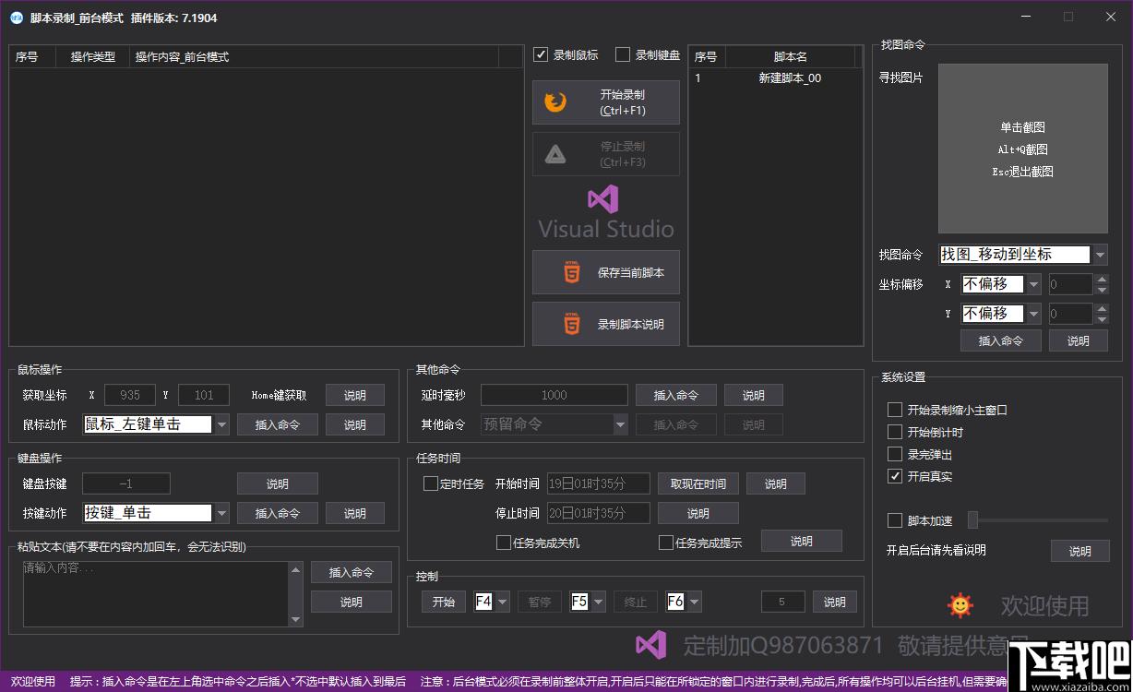Tick 任务完成提示 checkbox
The image size is (1133, 692).
tap(665, 543)
